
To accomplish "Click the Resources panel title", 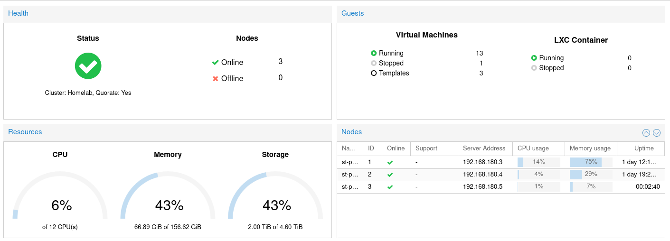I will pyautogui.click(x=25, y=132).
